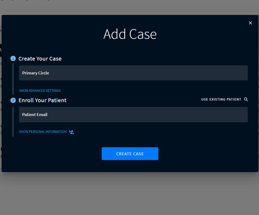Expand Show Advanced Settings
259x215 pixels.
(40, 91)
